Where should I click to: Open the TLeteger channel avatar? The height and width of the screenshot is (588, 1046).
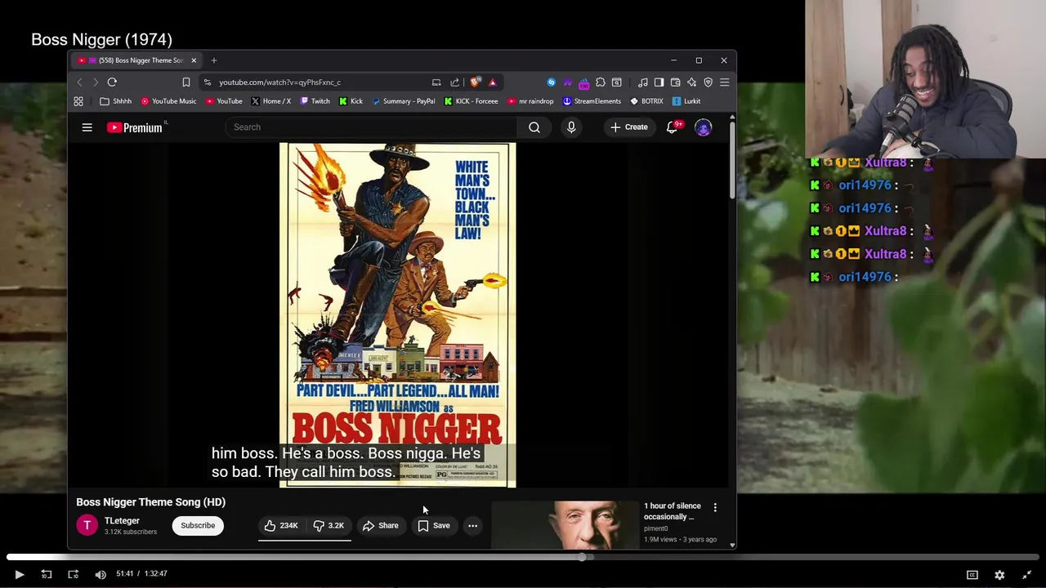click(x=87, y=526)
